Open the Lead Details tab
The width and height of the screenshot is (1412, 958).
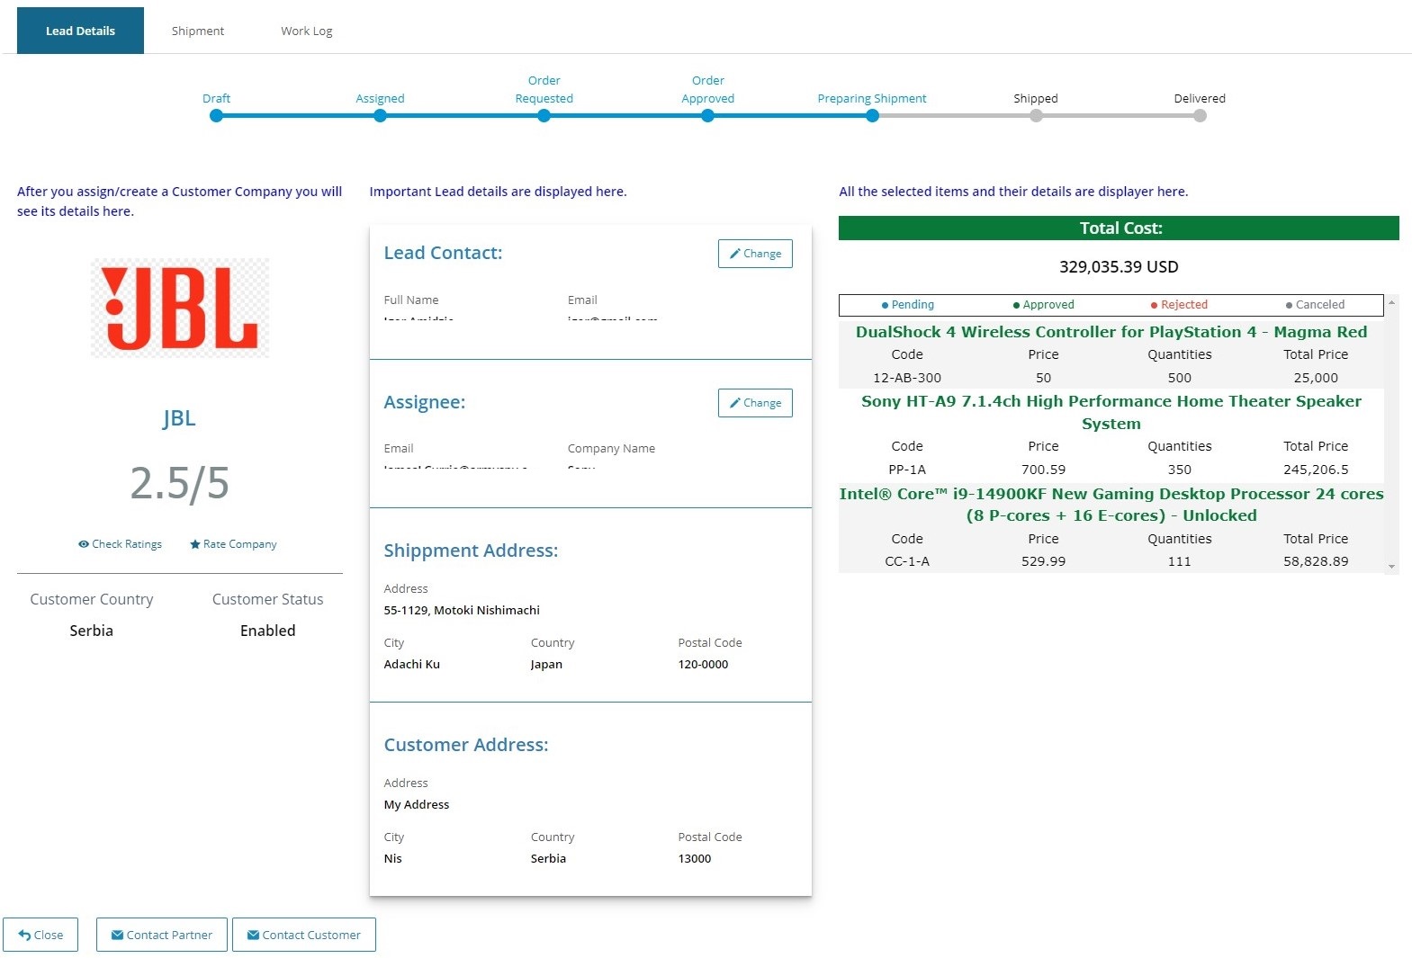coord(80,31)
